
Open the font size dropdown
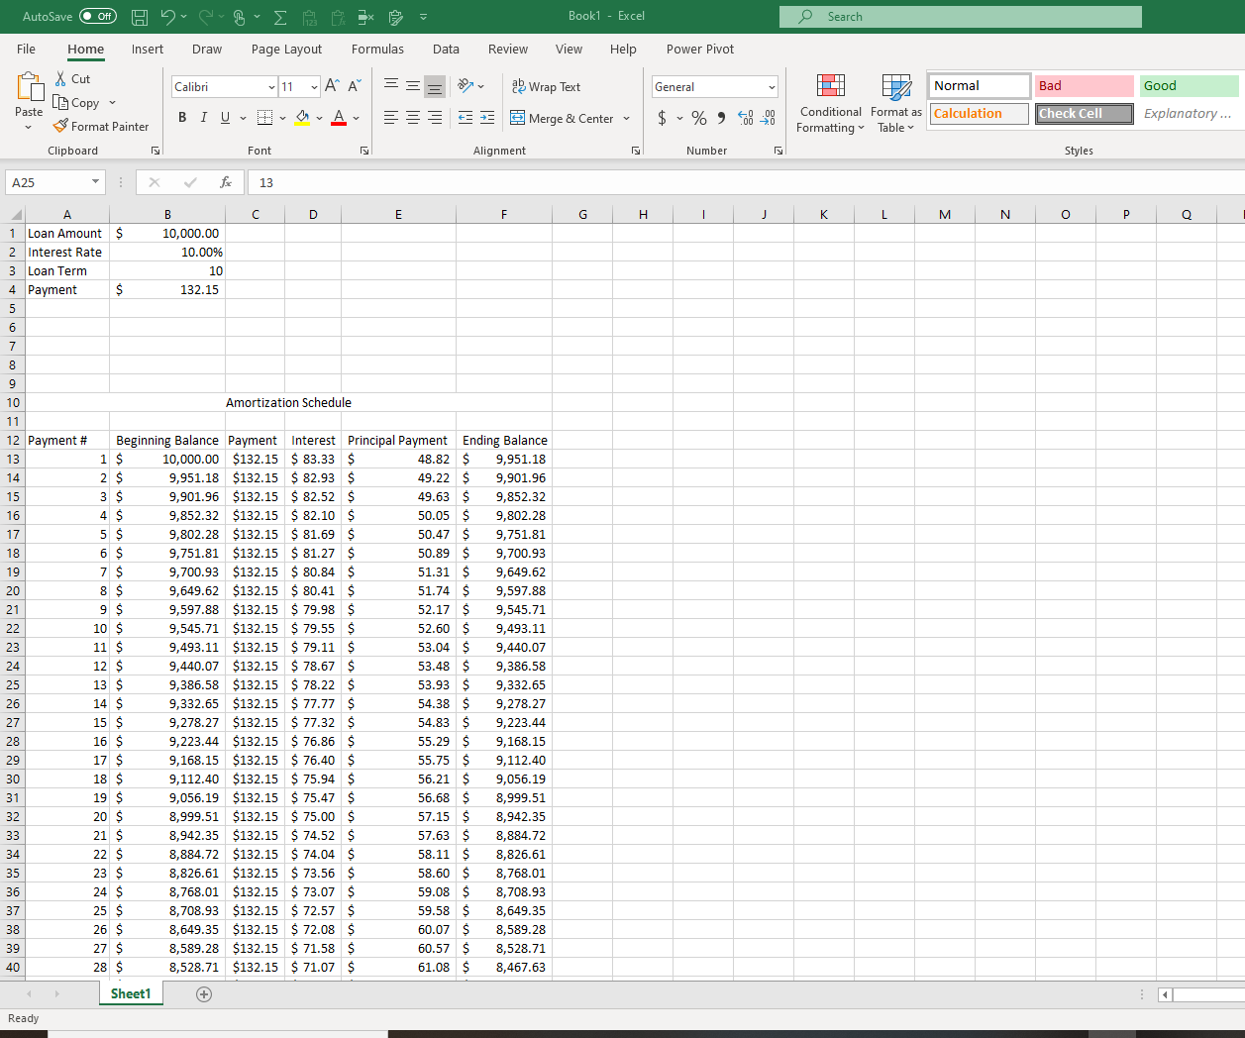click(315, 86)
